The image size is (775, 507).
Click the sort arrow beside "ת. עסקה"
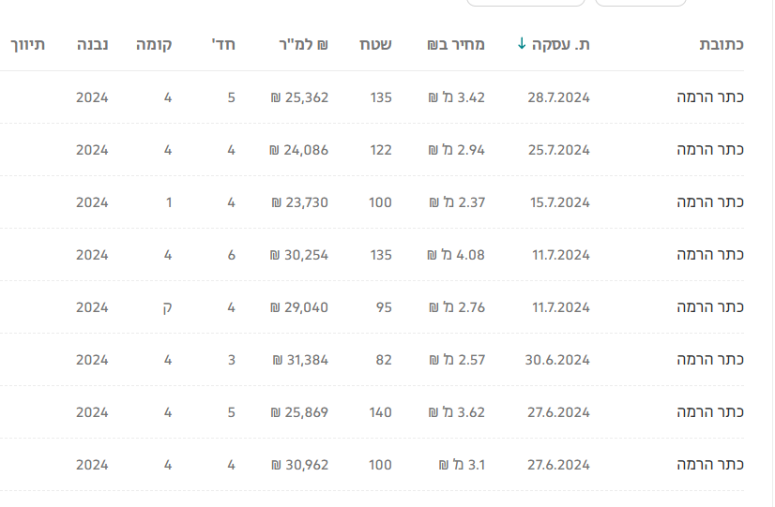(x=522, y=44)
